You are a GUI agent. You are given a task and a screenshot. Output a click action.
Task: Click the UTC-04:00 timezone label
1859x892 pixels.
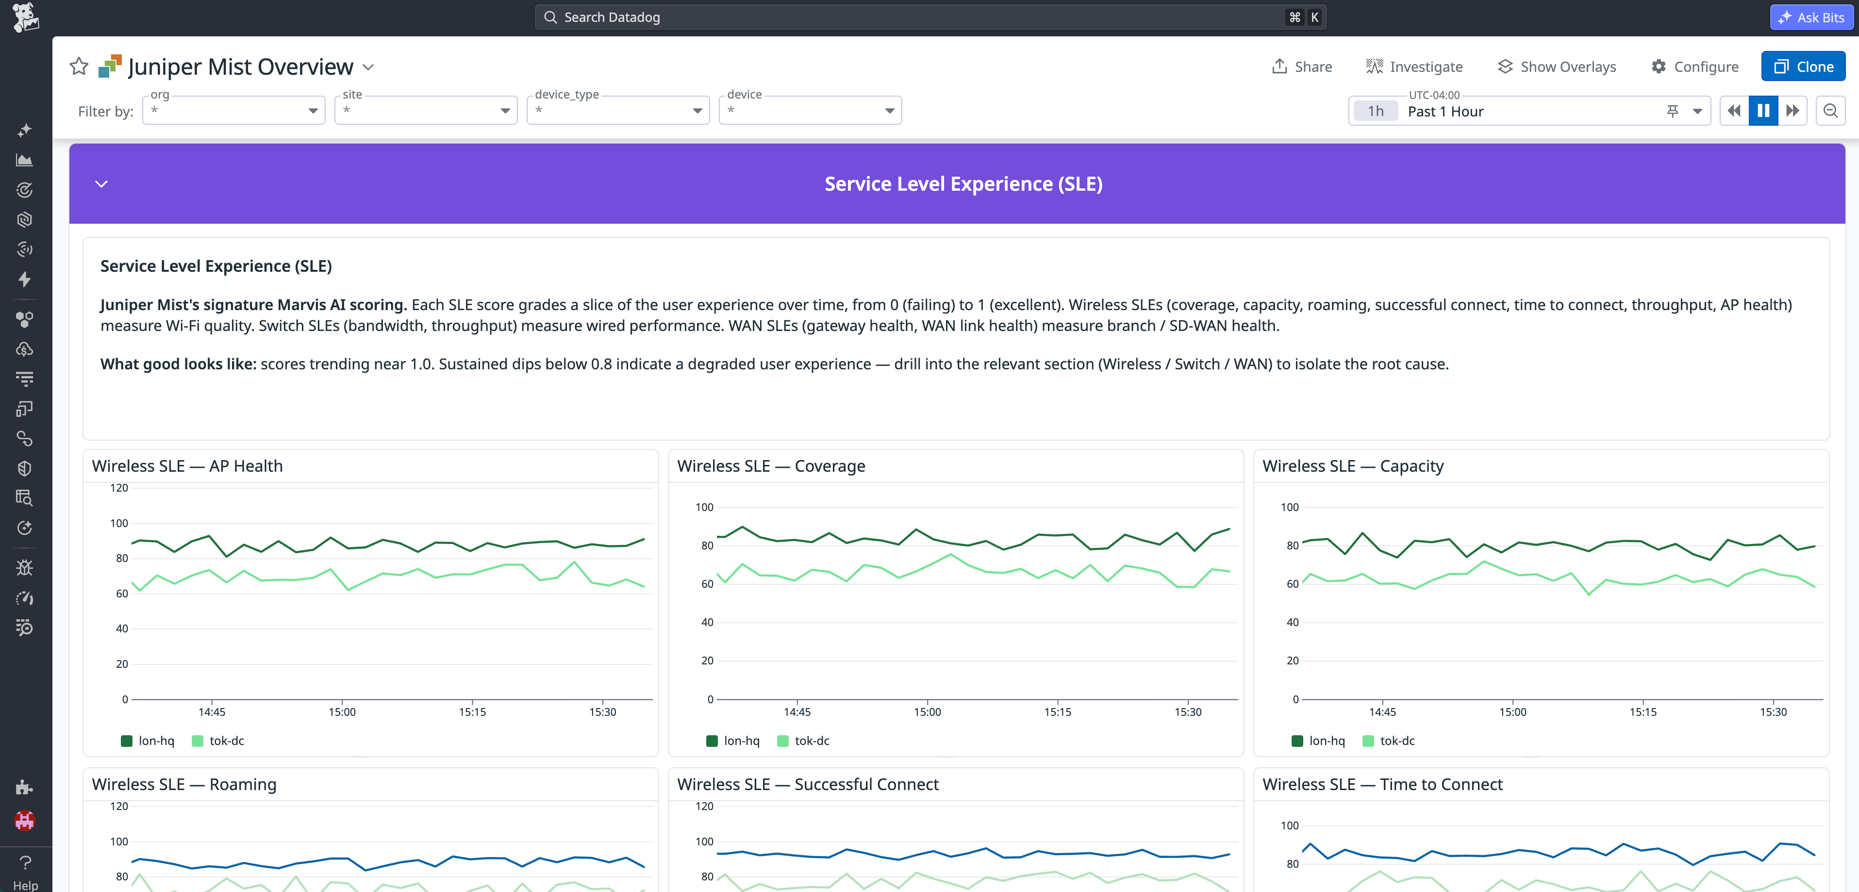[x=1434, y=95]
